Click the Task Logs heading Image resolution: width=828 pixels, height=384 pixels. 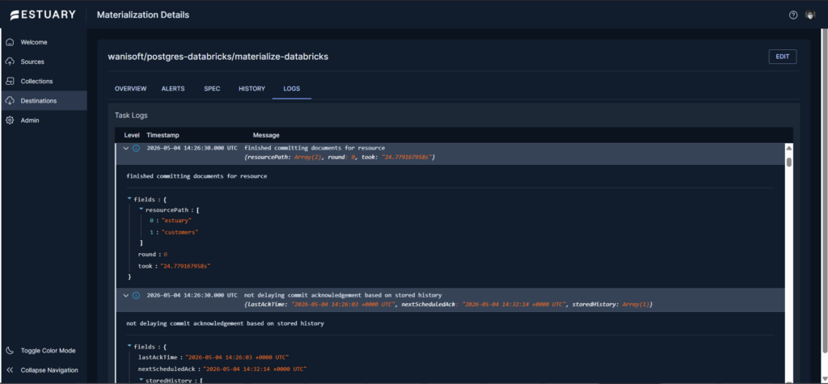131,115
